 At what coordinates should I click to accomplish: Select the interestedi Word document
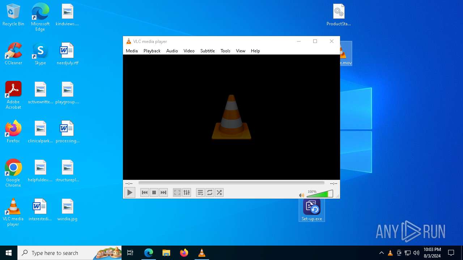(41, 210)
